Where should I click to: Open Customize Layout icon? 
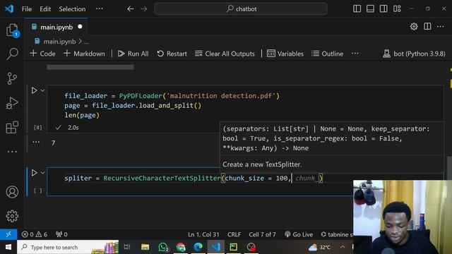coord(397,9)
